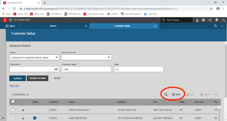Open the Customers grid more actions ellipsis

pyautogui.click(x=216, y=95)
